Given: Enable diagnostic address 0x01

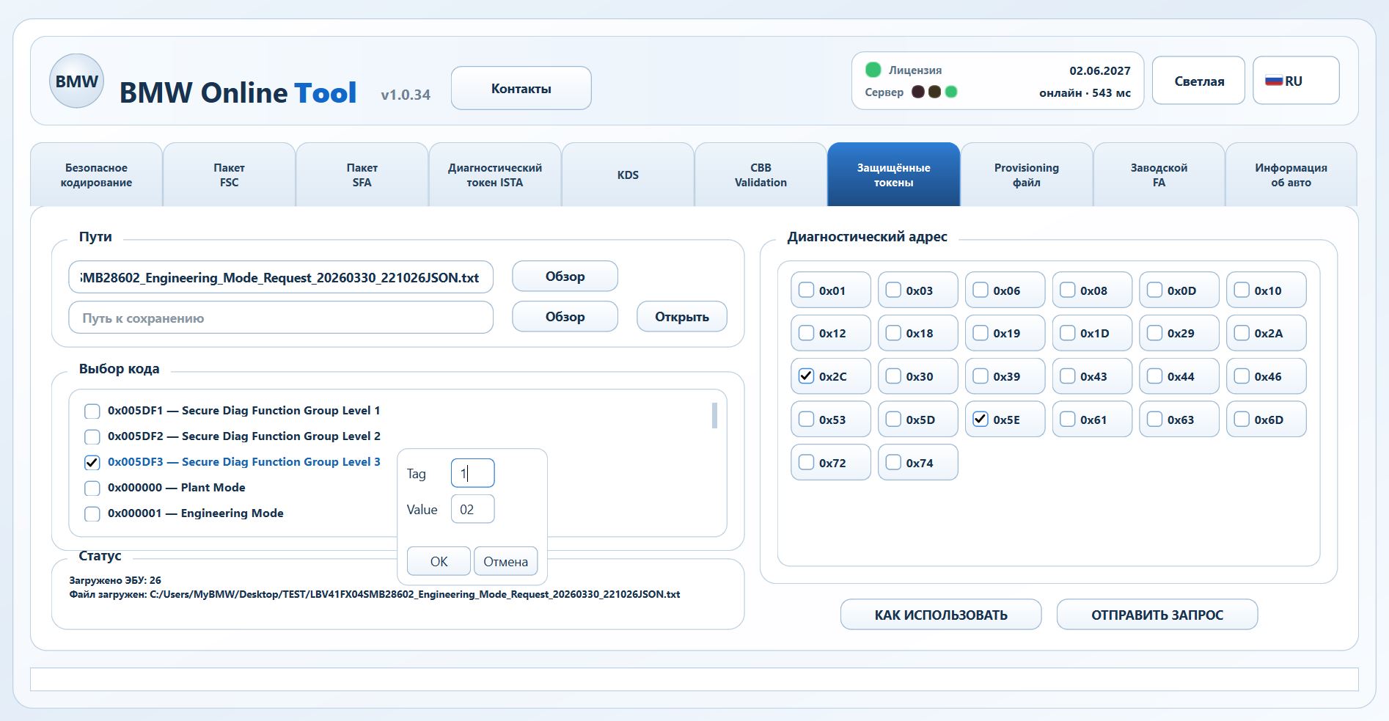Looking at the screenshot, I should point(806,290).
